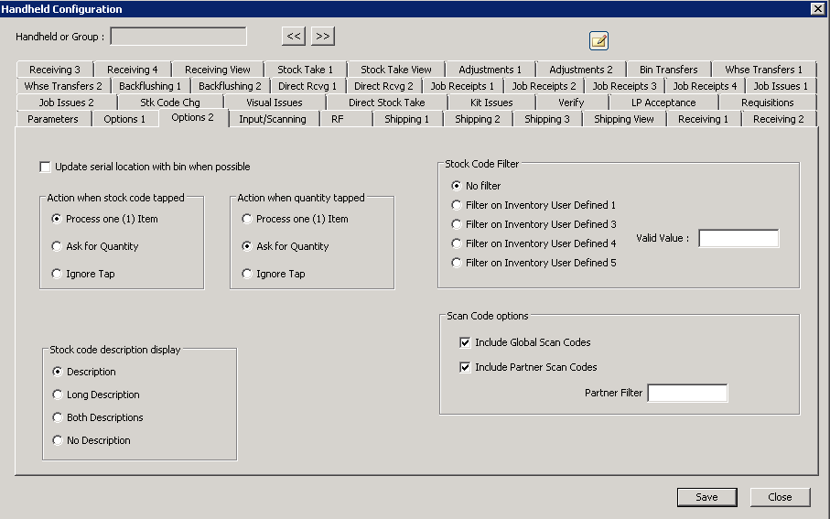
Task: Select Both Descriptions radio button
Action: 59,417
